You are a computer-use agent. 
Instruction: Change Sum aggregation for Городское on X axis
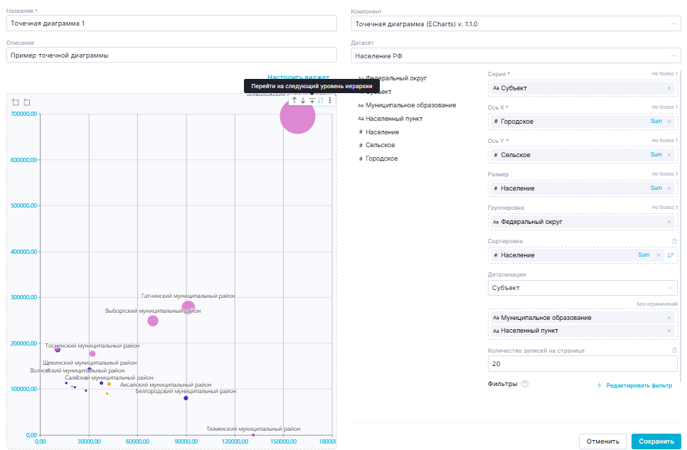(x=656, y=122)
